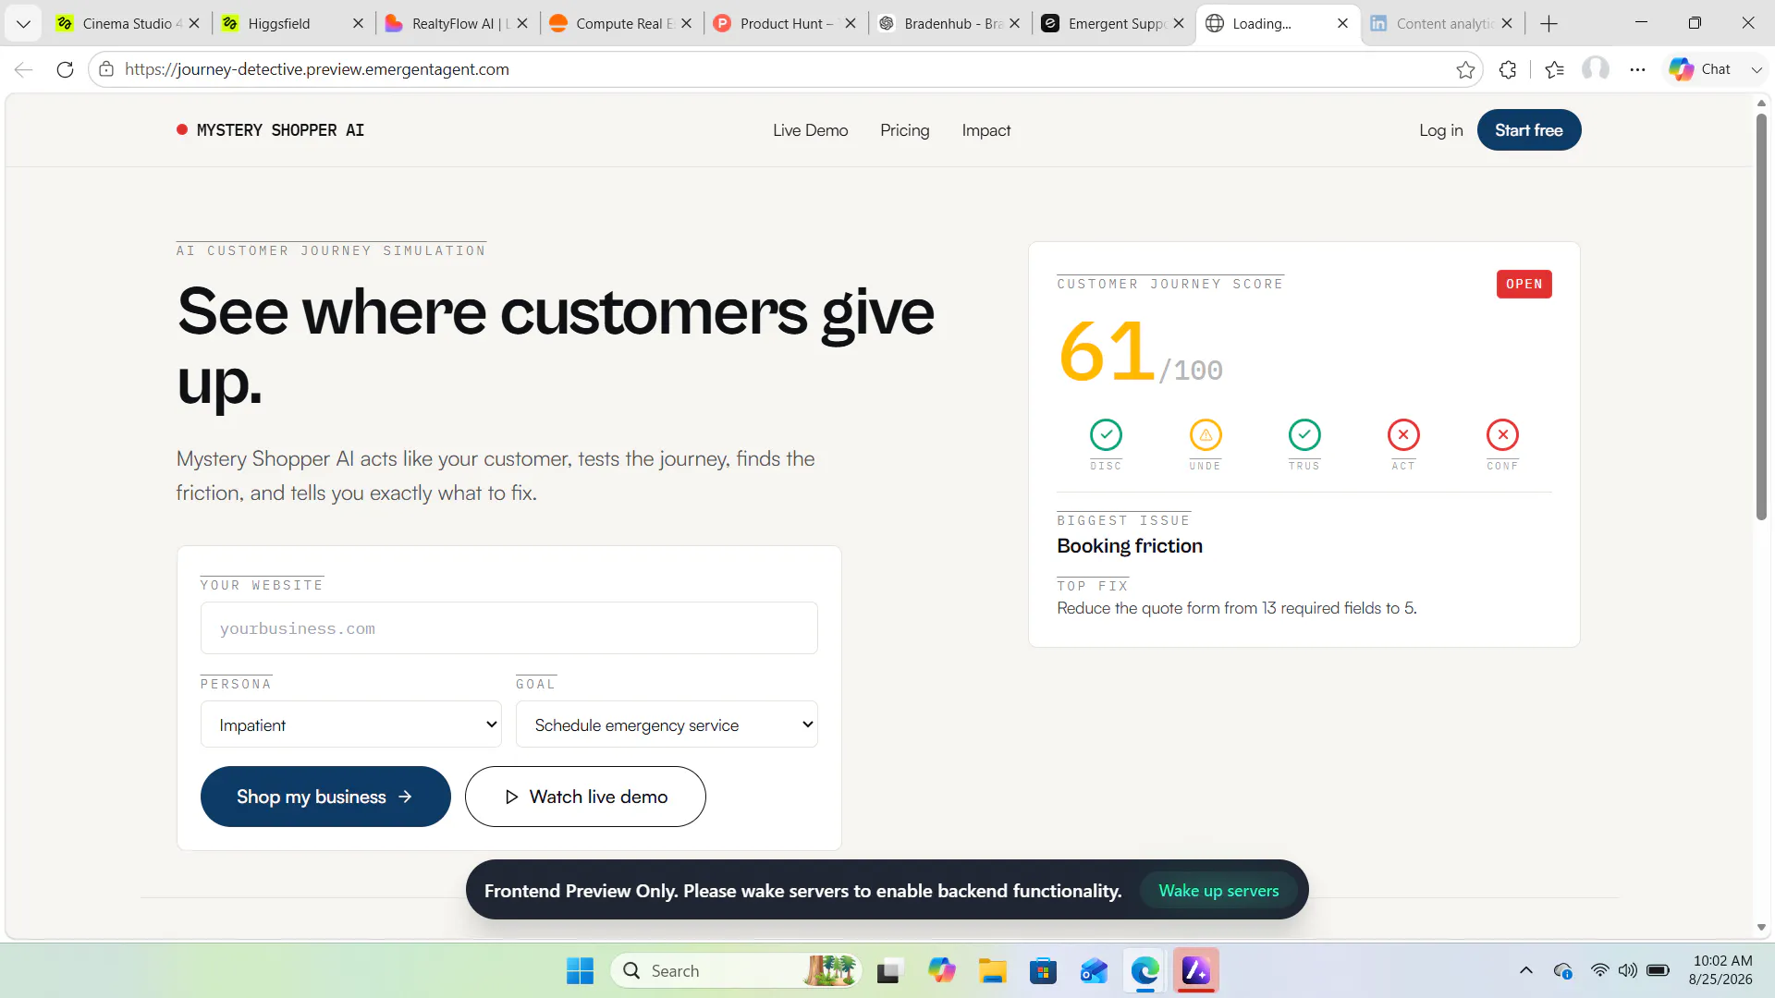Open Microsoft Store from the taskbar
Image resolution: width=1775 pixels, height=998 pixels.
(x=1043, y=971)
